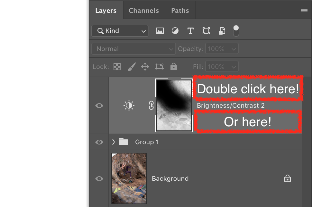Open the Fill slider dropdown arrow
Screen dimensions: 312x207
tap(234, 67)
